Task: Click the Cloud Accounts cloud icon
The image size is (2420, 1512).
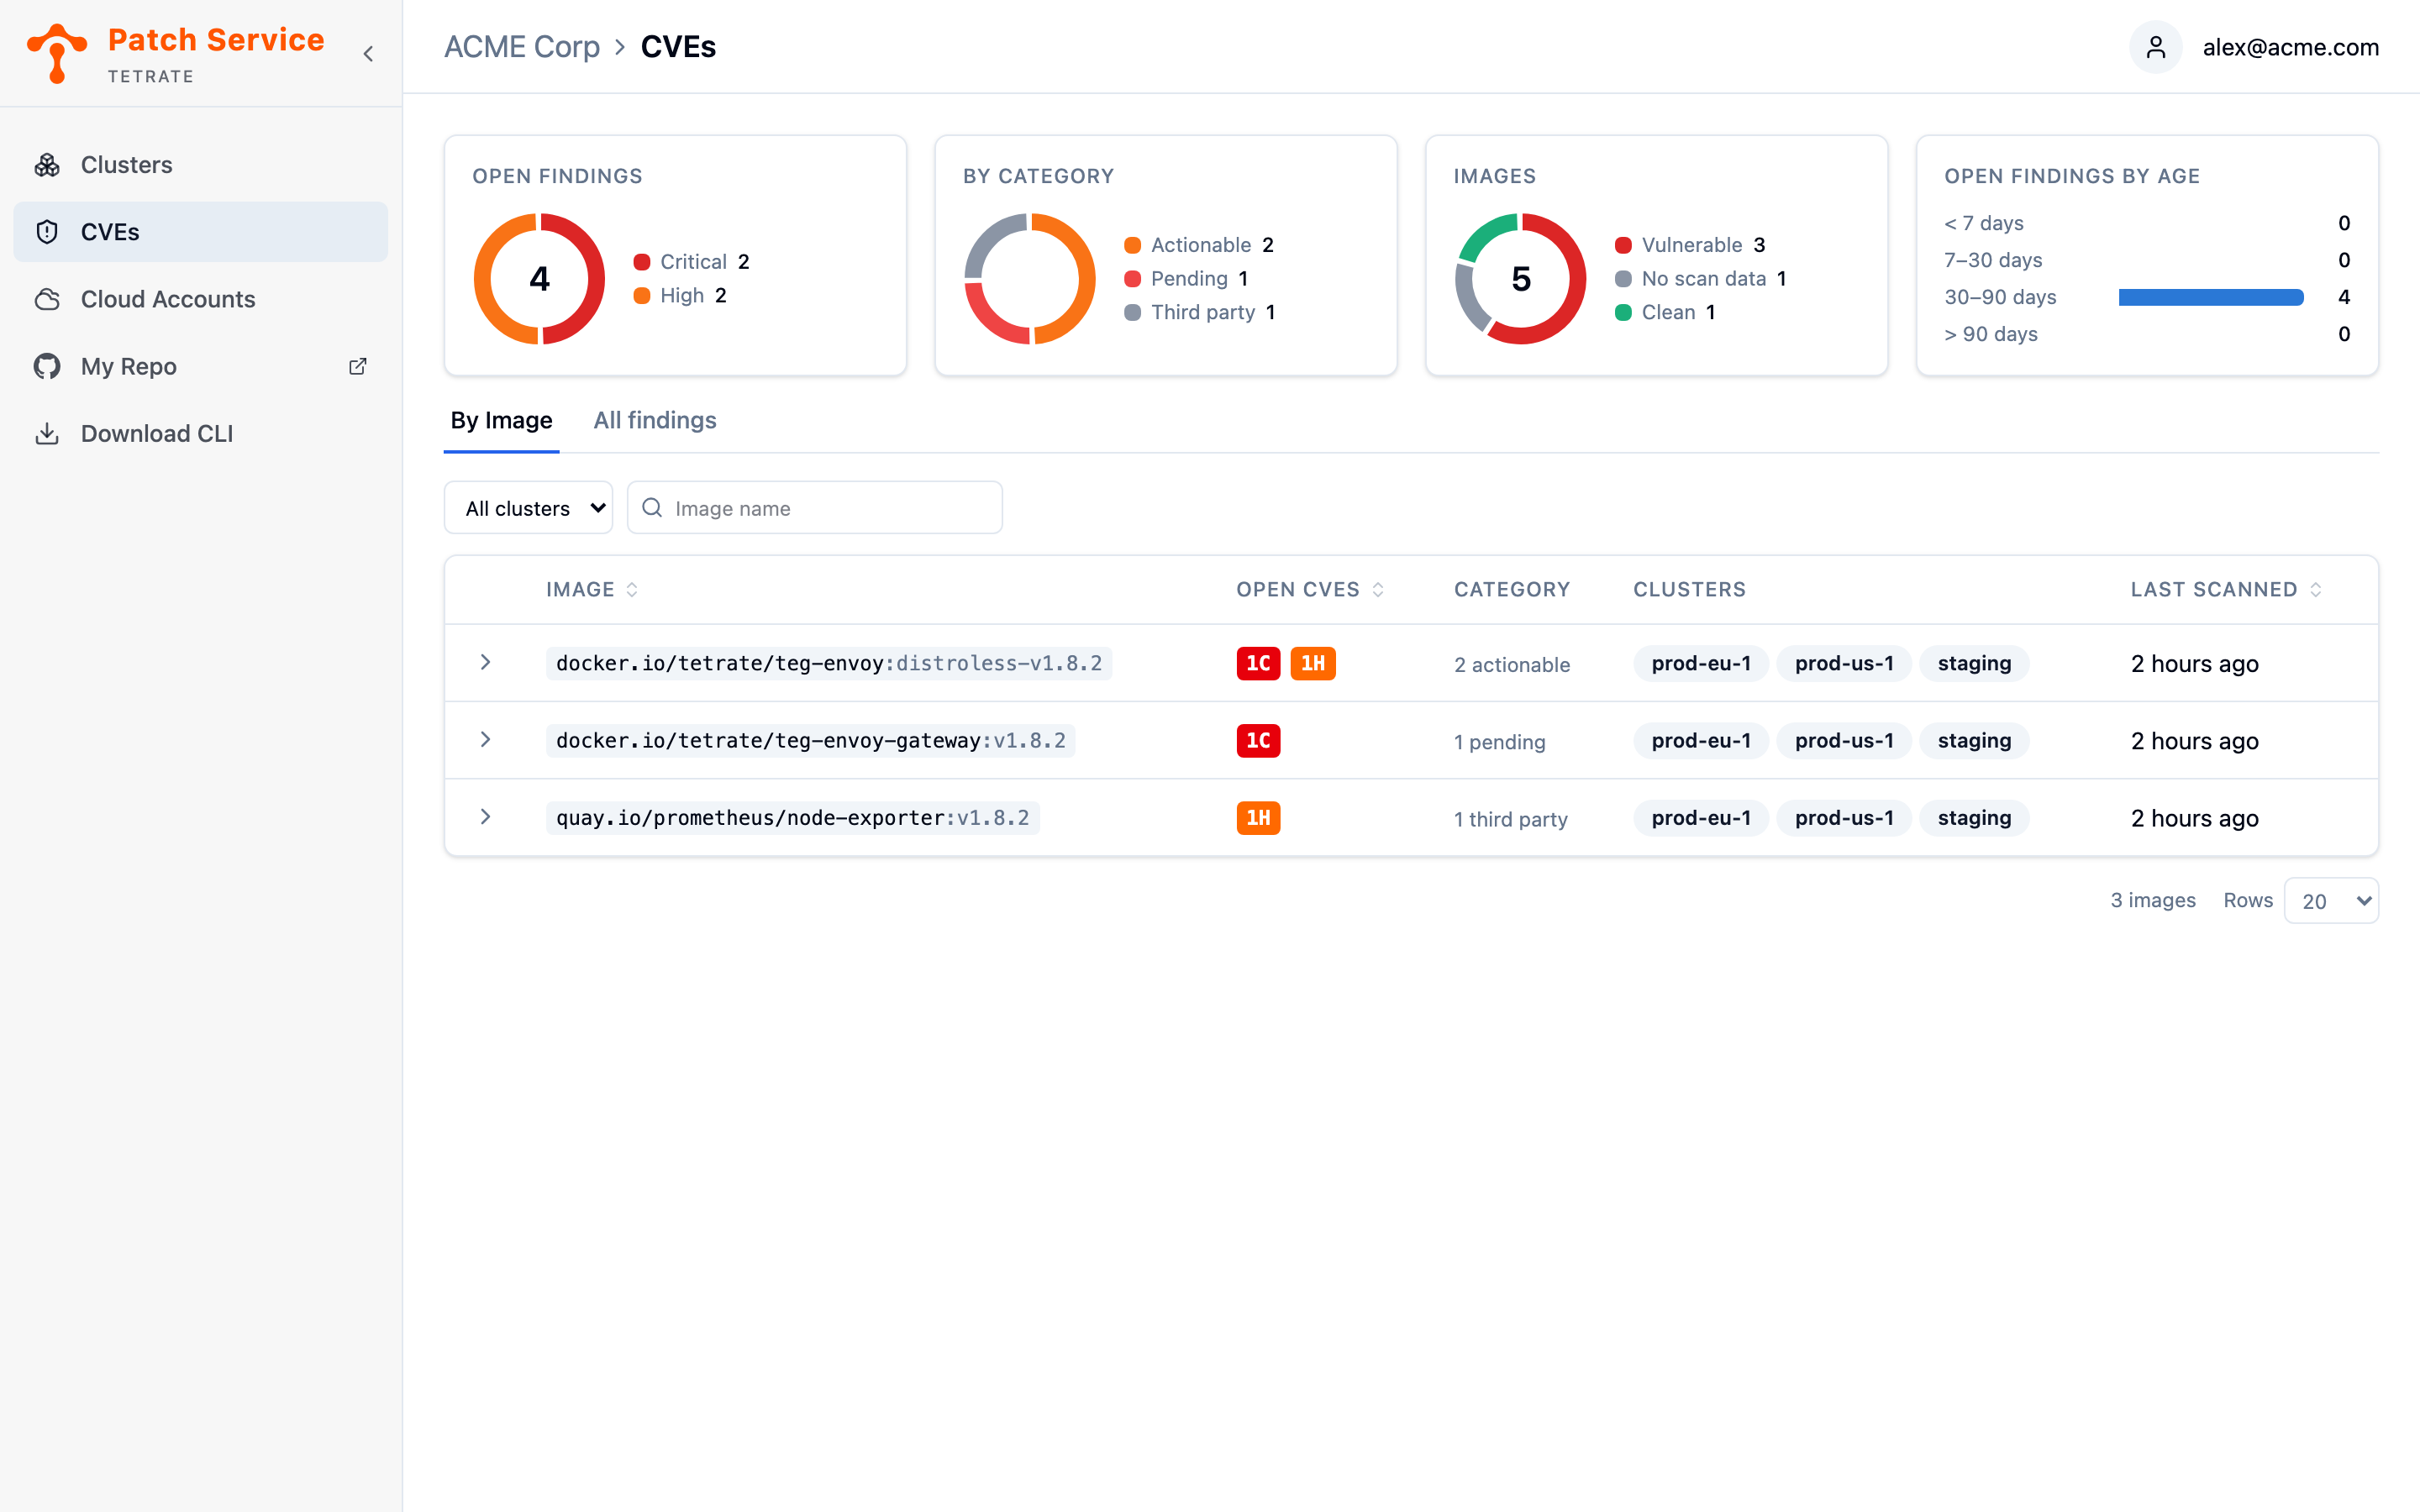Action: coord(47,299)
